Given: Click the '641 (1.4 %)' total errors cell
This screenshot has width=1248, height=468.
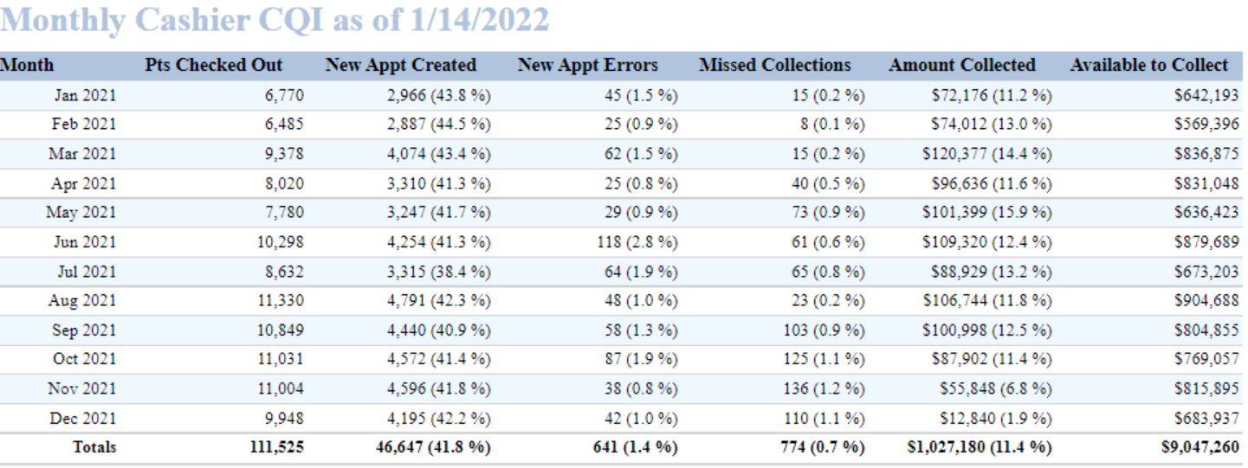Looking at the screenshot, I should click(x=636, y=448).
